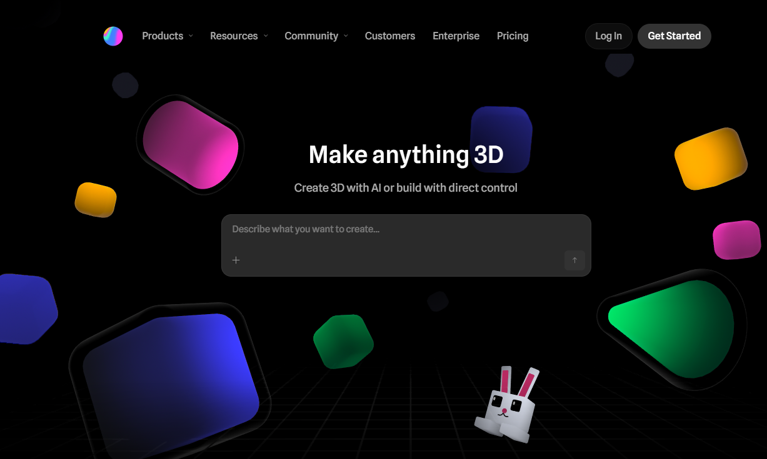Expand the Community dropdown arrow
Image resolution: width=767 pixels, height=459 pixels.
346,36
